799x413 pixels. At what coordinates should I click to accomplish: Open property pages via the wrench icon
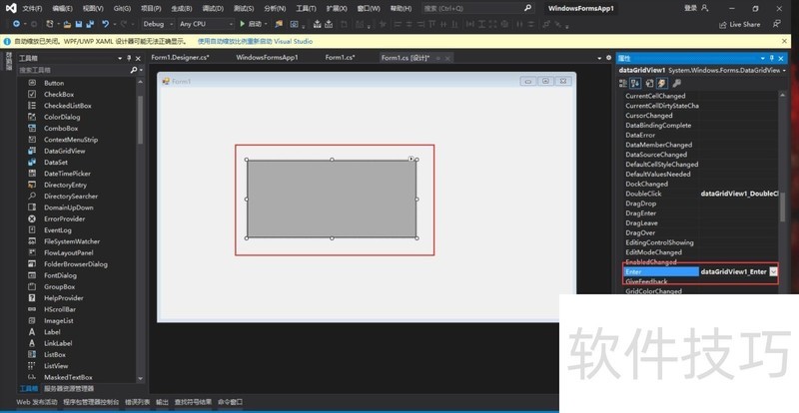pos(675,83)
